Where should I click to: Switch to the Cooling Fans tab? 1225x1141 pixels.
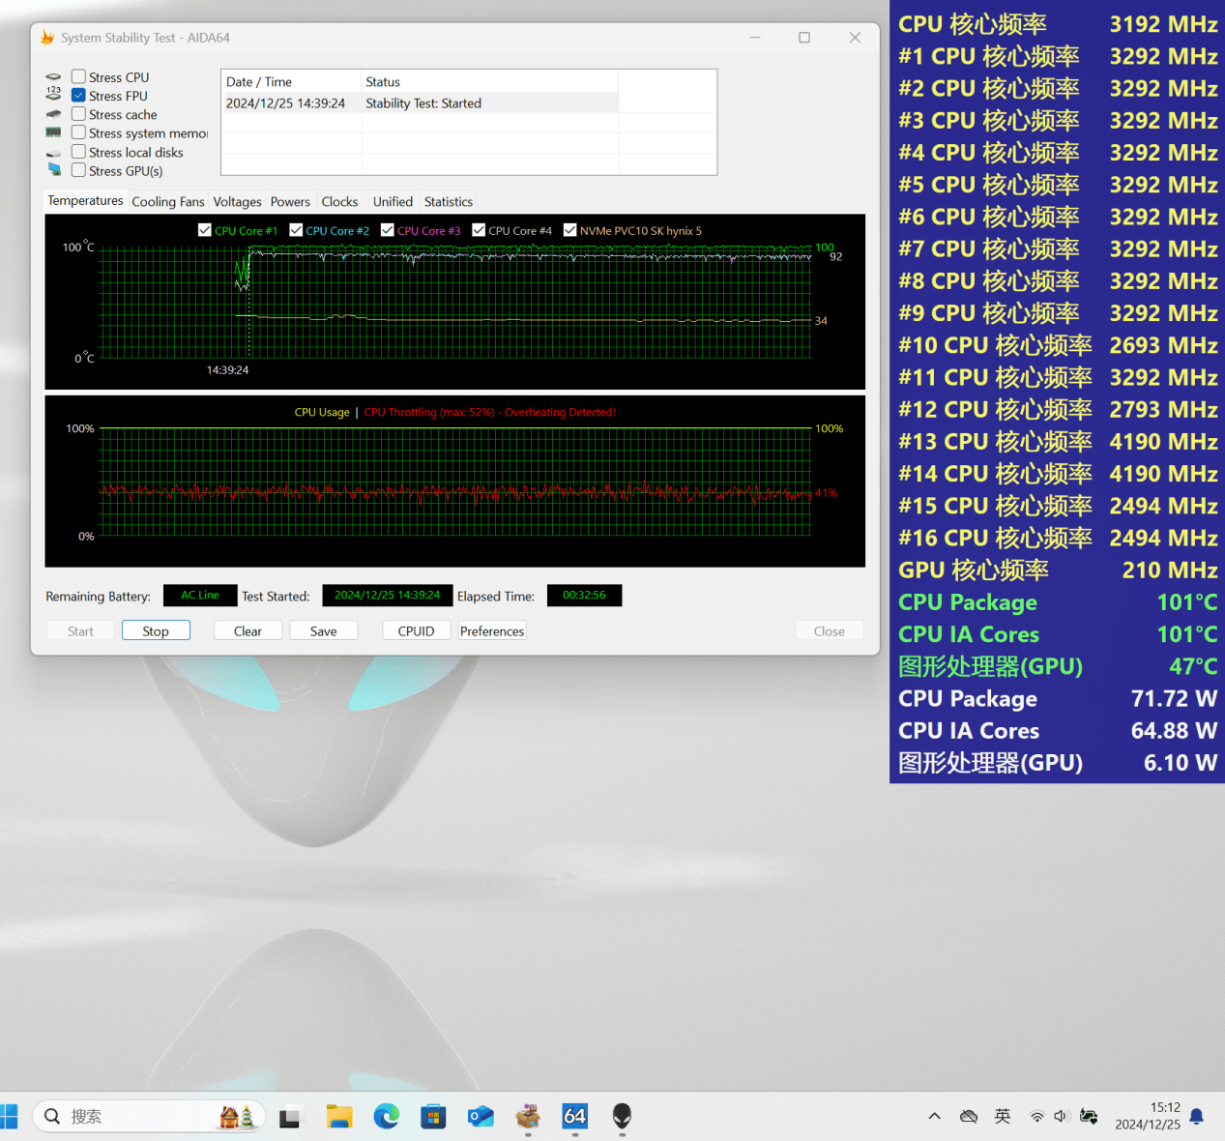tap(168, 202)
